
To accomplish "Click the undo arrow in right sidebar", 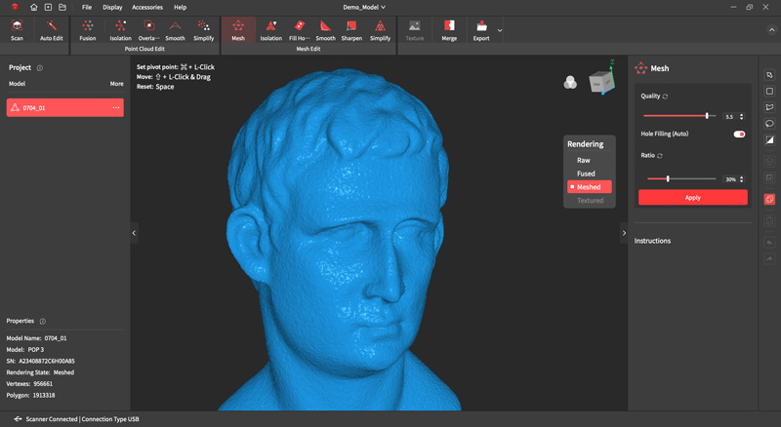I will (x=769, y=243).
